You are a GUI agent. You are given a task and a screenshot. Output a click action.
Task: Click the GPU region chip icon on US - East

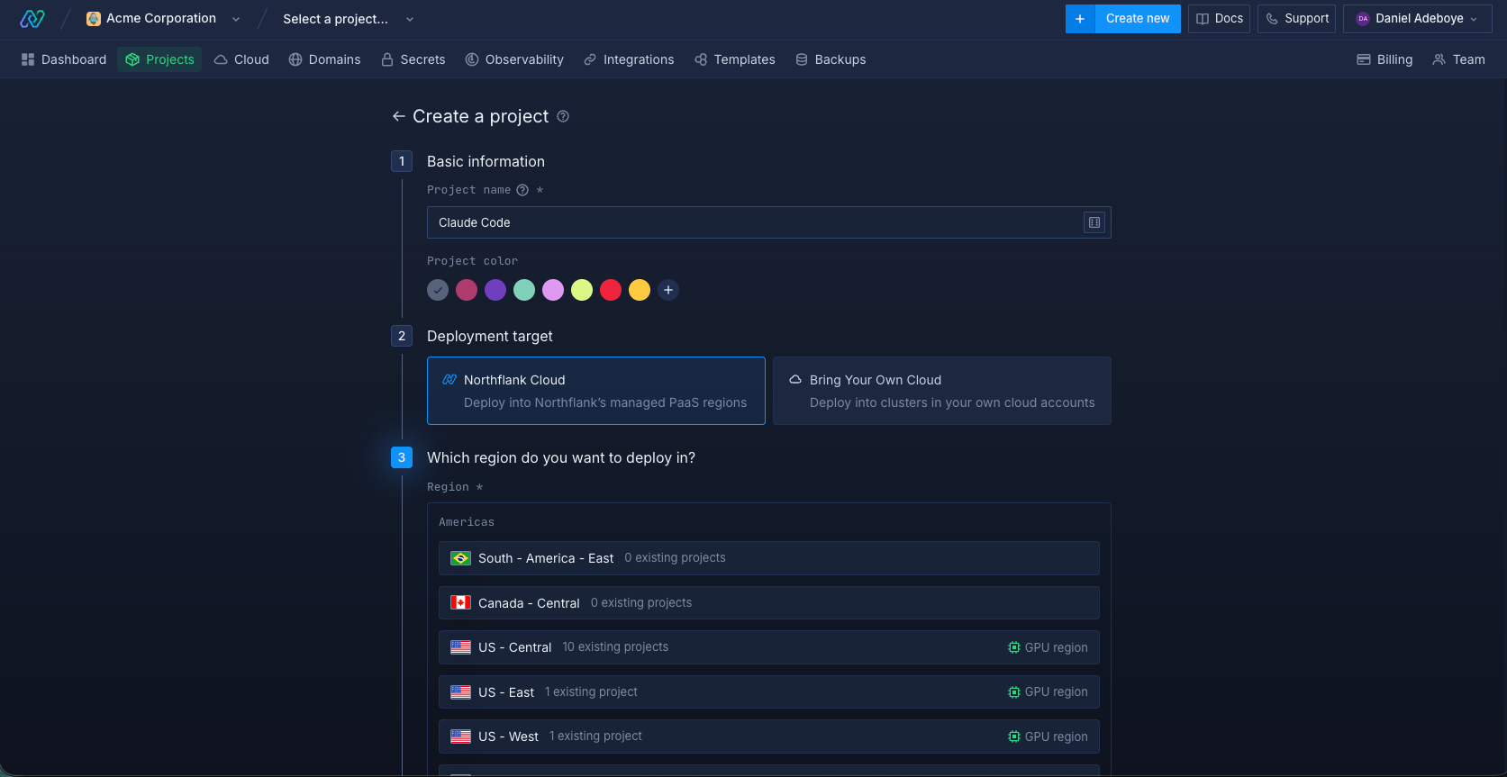coord(1014,692)
